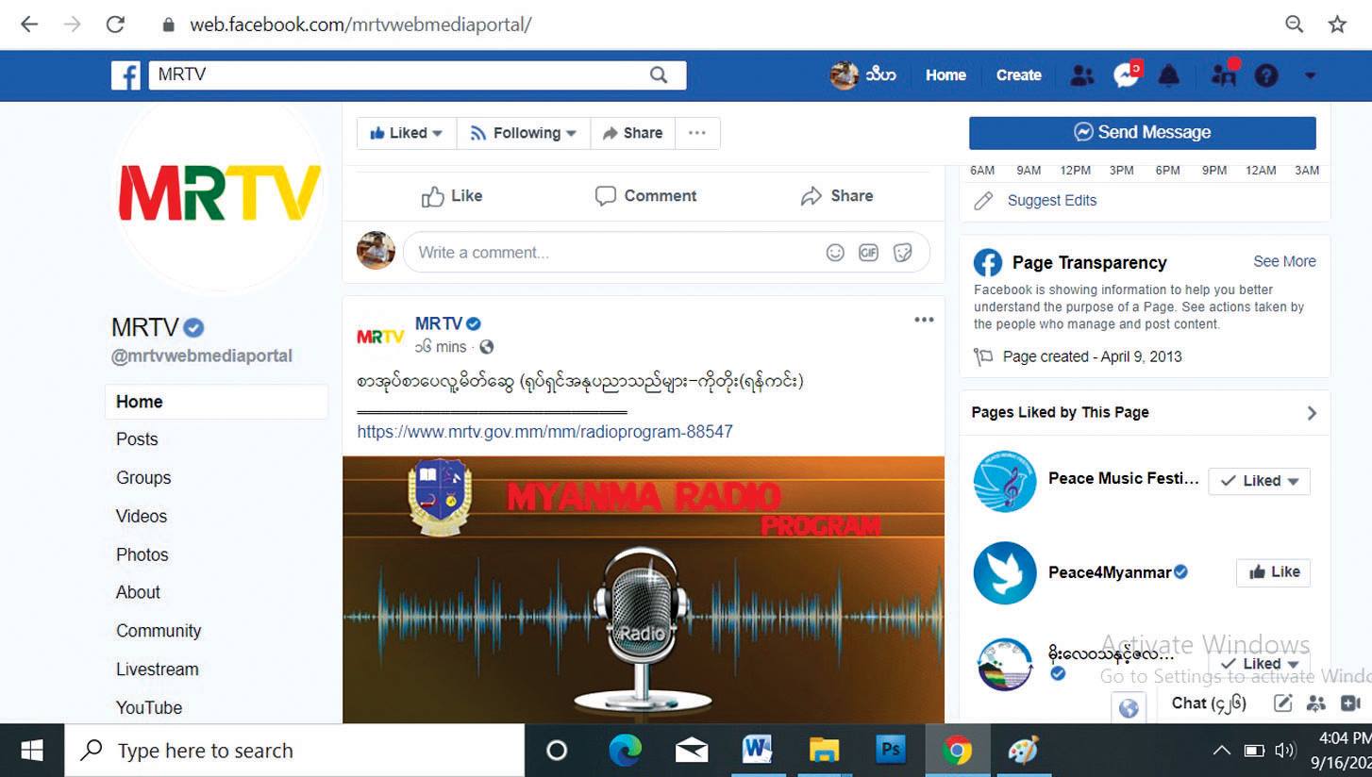
Task: Go to the About section of the page
Action: pyautogui.click(x=138, y=592)
